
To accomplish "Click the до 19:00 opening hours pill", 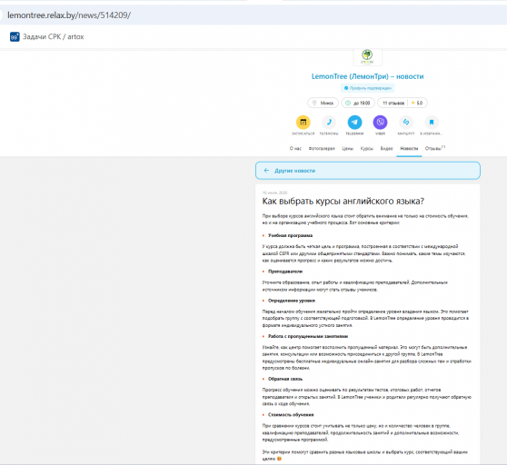I will pyautogui.click(x=358, y=104).
